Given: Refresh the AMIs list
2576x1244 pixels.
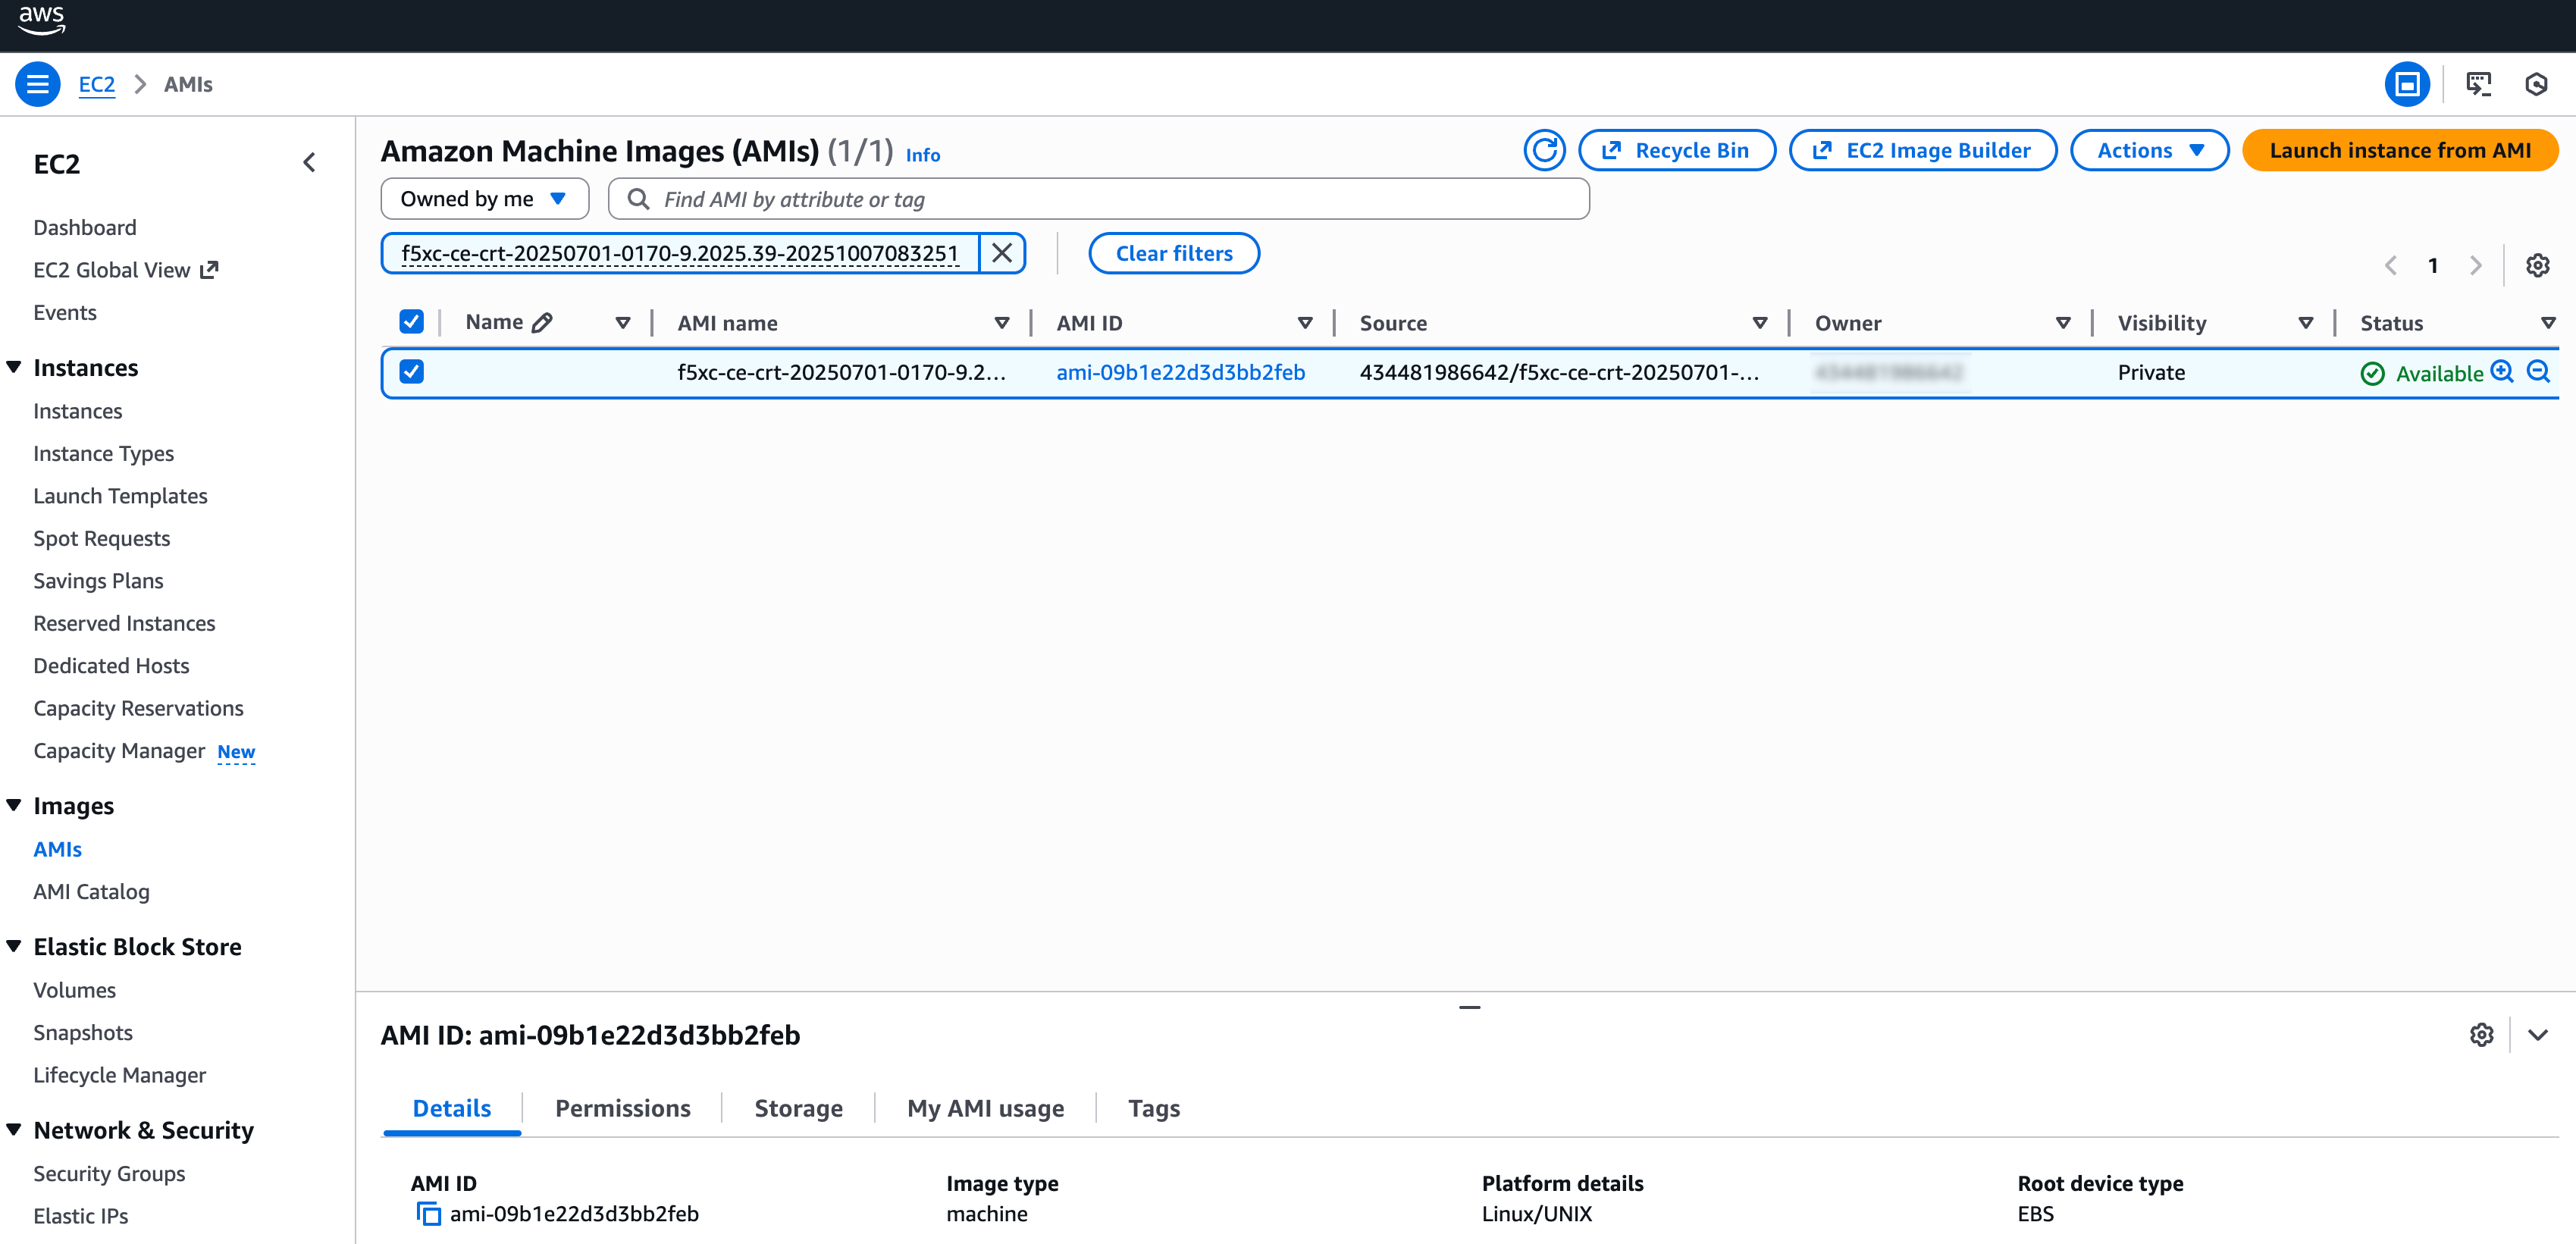Looking at the screenshot, I should (1544, 150).
